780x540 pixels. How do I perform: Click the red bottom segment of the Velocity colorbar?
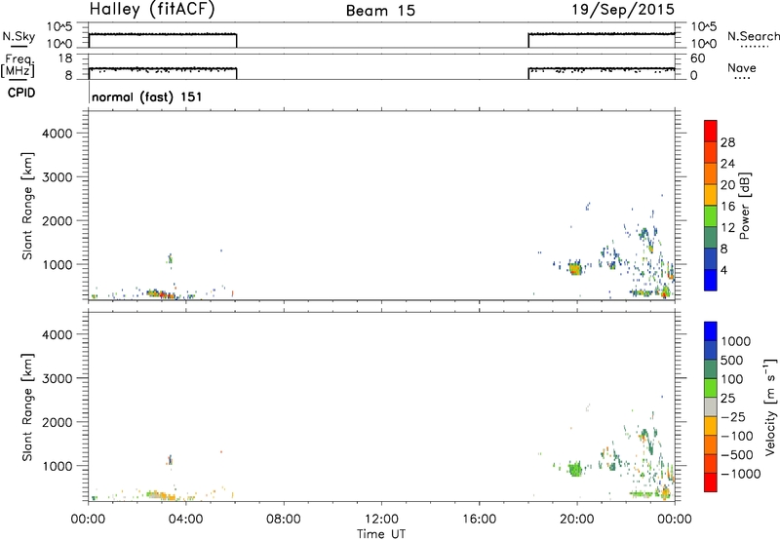click(x=711, y=482)
